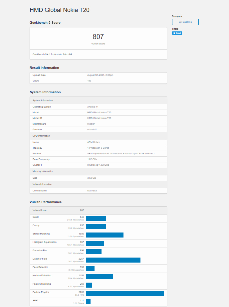Viewport: 229px width, 307px height.
Task: Click the Memory Information section header
Action: pos(43,171)
